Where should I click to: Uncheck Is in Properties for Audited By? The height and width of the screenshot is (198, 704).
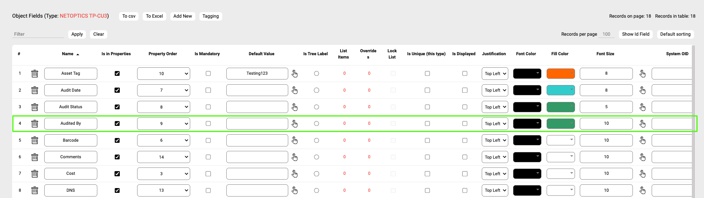pos(117,124)
